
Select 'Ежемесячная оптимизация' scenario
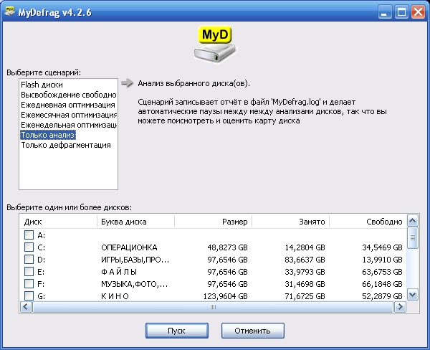[69, 115]
